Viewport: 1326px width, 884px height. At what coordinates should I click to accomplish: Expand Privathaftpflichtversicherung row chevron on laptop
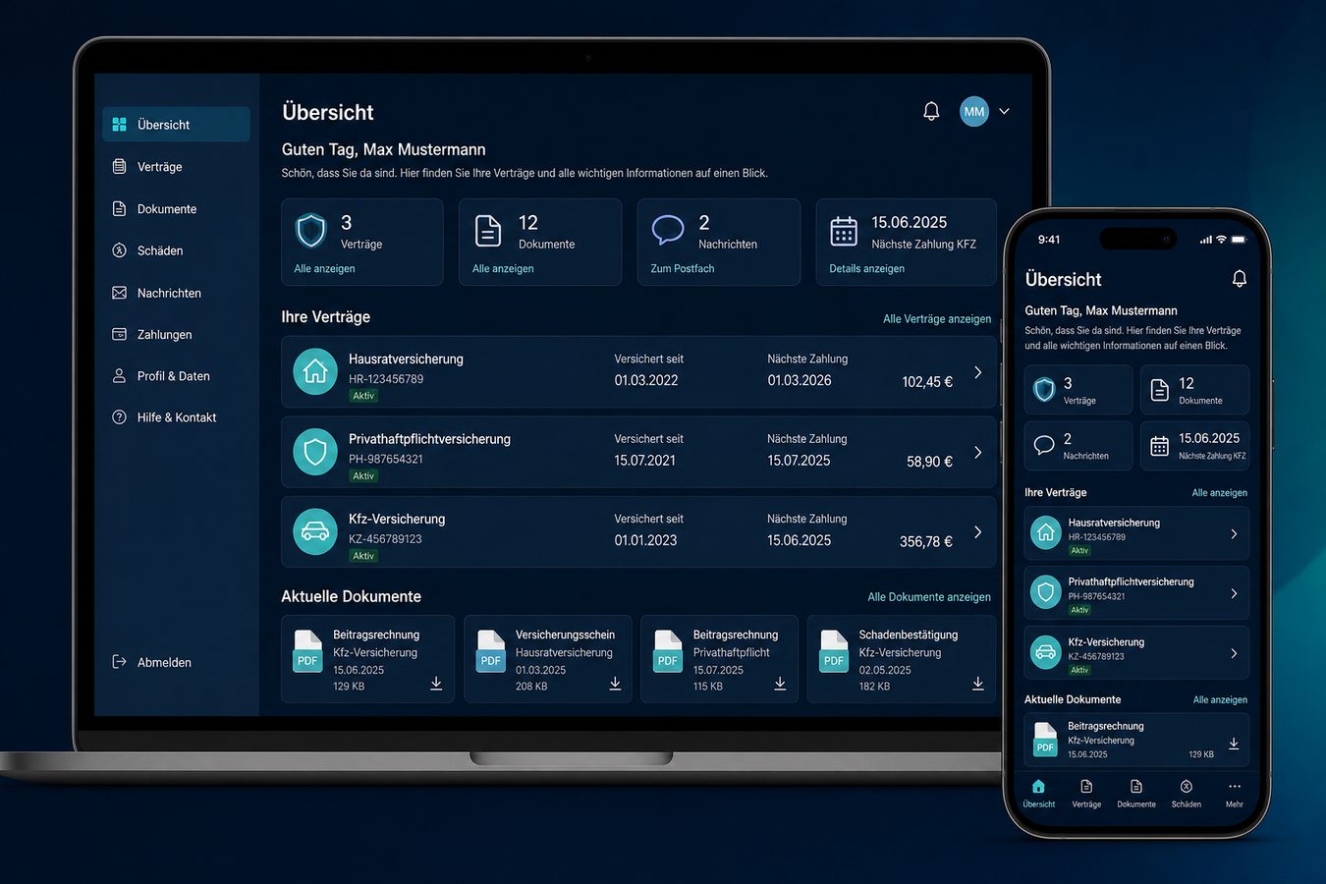[978, 452]
